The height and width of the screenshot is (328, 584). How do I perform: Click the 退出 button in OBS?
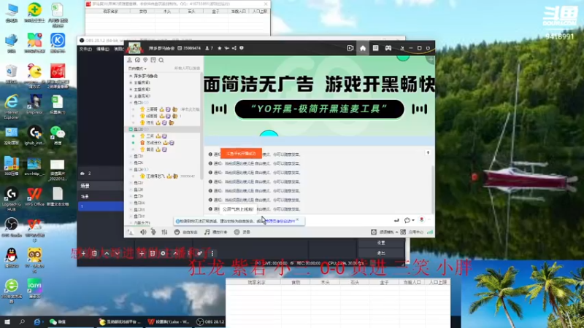tap(381, 253)
